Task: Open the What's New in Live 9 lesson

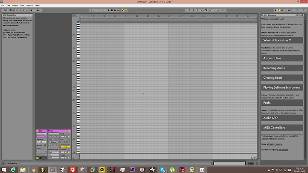Action: (282, 40)
